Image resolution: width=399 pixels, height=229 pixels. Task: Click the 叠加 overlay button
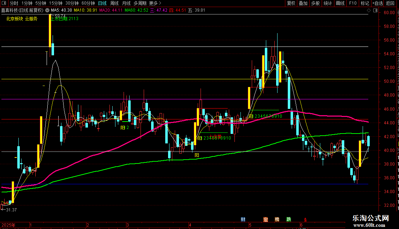(303, 3)
